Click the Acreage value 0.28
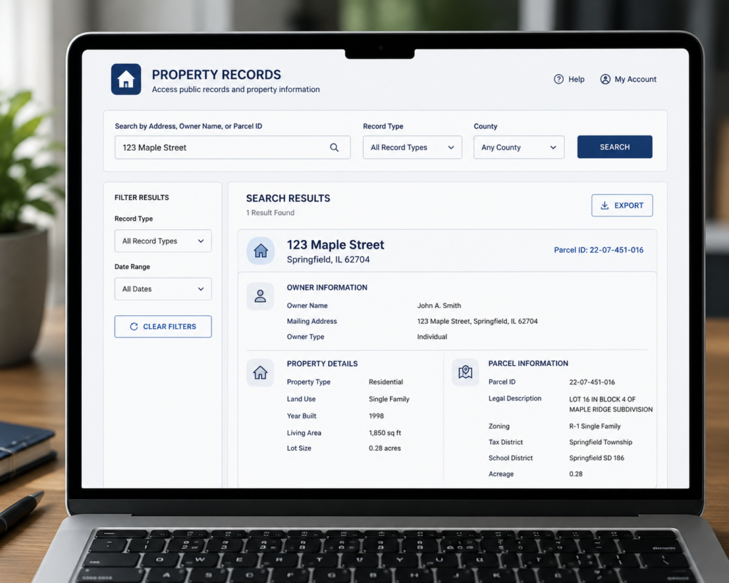The height and width of the screenshot is (583, 729). [x=575, y=474]
